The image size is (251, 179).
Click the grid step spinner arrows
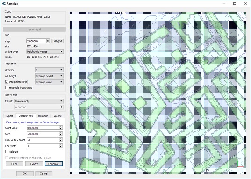coord(48,41)
